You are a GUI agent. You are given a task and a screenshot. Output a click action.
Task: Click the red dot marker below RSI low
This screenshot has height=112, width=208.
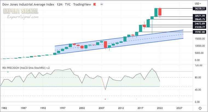(x=105, y=99)
